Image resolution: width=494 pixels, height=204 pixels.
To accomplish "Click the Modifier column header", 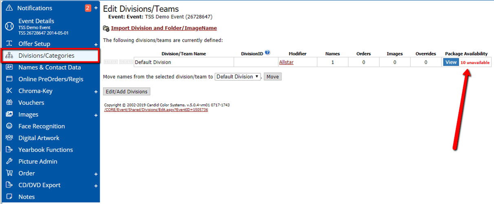I will (x=298, y=54).
